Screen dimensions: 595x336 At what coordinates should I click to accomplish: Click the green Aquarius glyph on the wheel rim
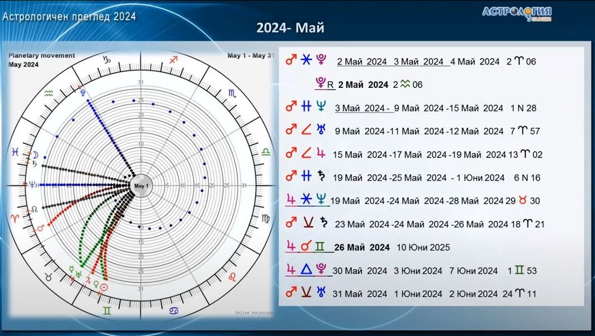[48, 93]
